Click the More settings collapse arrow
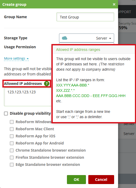 28,59
